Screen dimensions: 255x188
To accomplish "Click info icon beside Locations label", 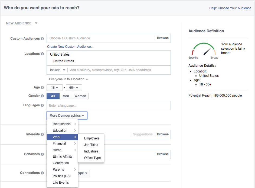I will coord(42,54).
